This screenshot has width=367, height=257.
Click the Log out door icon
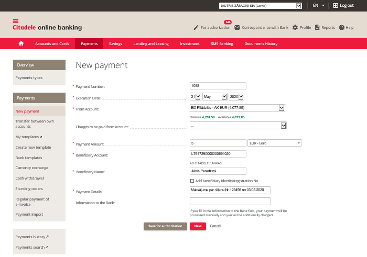click(x=336, y=5)
